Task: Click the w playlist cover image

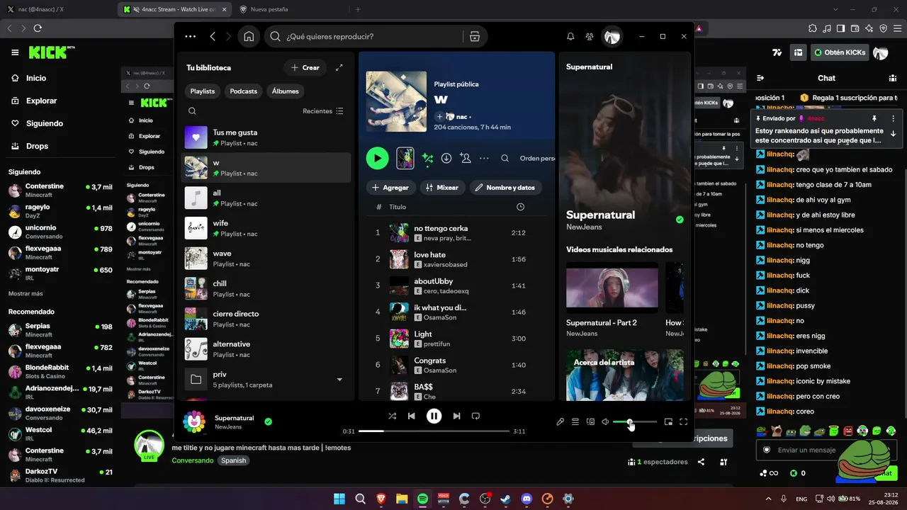Action: (396, 101)
